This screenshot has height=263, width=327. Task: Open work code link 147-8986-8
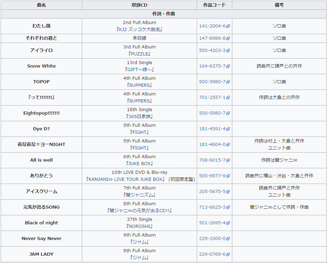click(x=215, y=38)
